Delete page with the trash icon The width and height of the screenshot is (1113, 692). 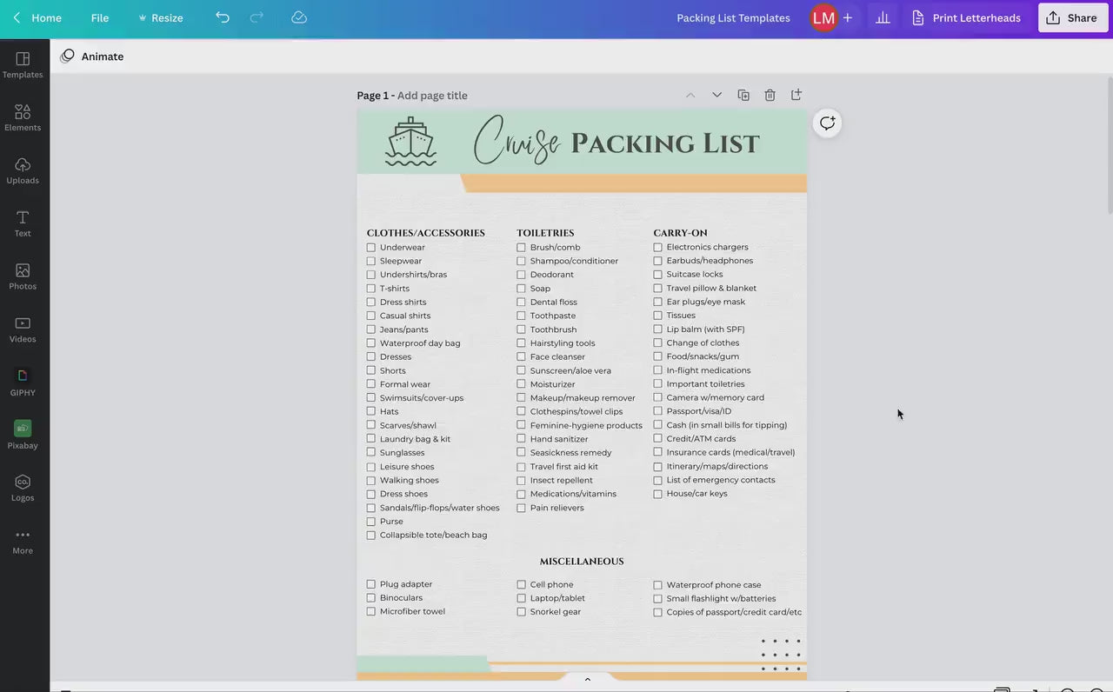(770, 95)
